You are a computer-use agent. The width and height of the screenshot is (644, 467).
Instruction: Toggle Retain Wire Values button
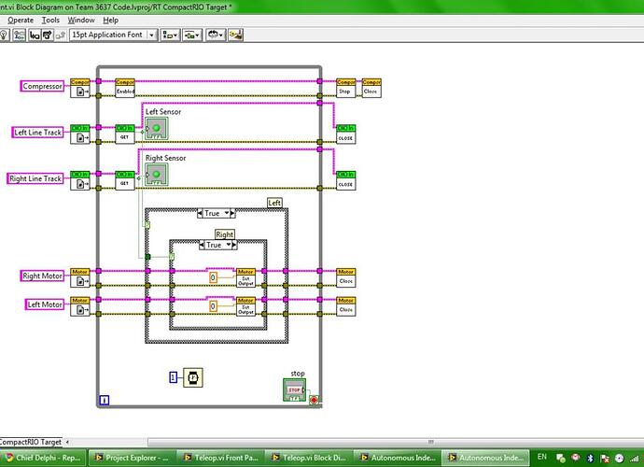(19, 35)
